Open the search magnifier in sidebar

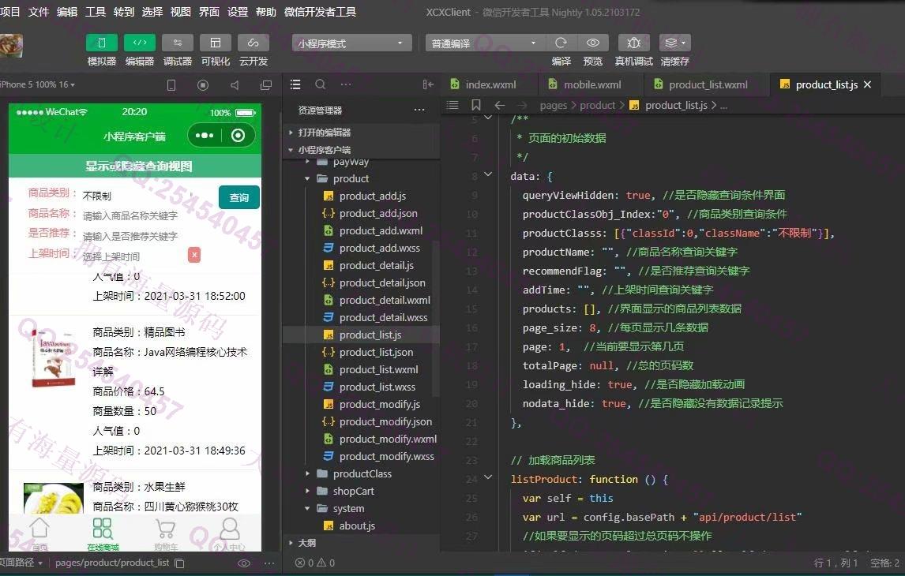[321, 84]
